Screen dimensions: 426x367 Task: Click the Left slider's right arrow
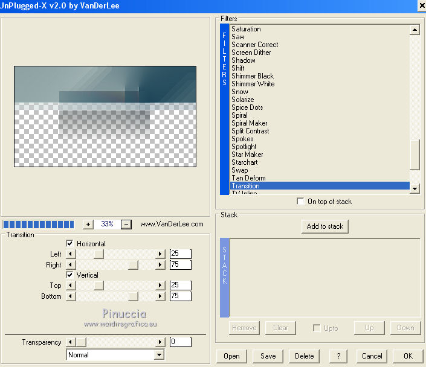[x=160, y=254]
